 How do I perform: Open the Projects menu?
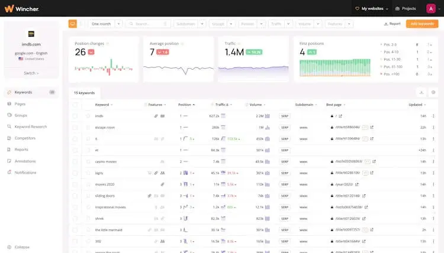(406, 8)
